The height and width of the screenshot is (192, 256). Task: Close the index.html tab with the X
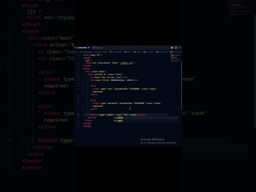pyautogui.click(x=89, y=48)
